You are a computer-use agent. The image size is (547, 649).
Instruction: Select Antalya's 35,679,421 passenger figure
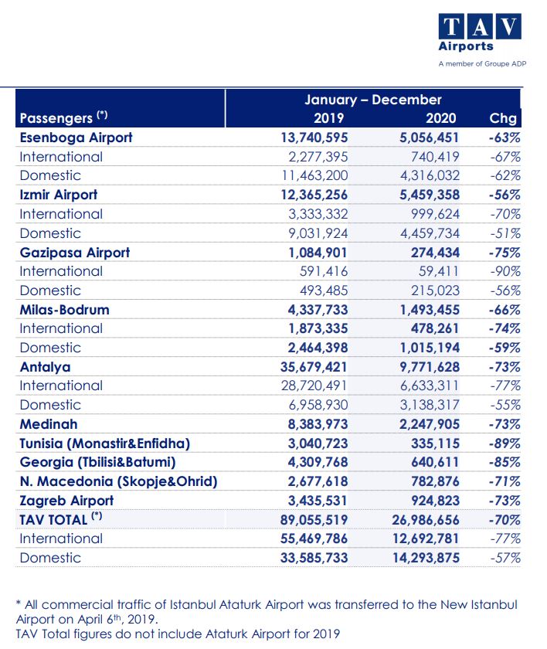(314, 367)
